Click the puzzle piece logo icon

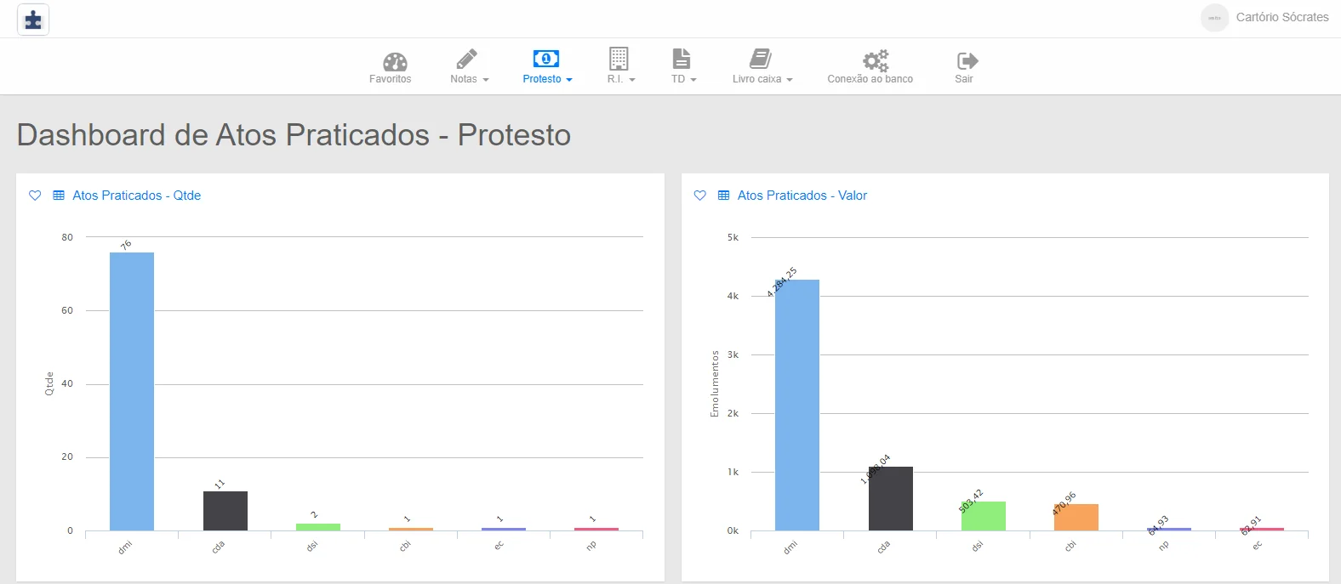click(33, 20)
